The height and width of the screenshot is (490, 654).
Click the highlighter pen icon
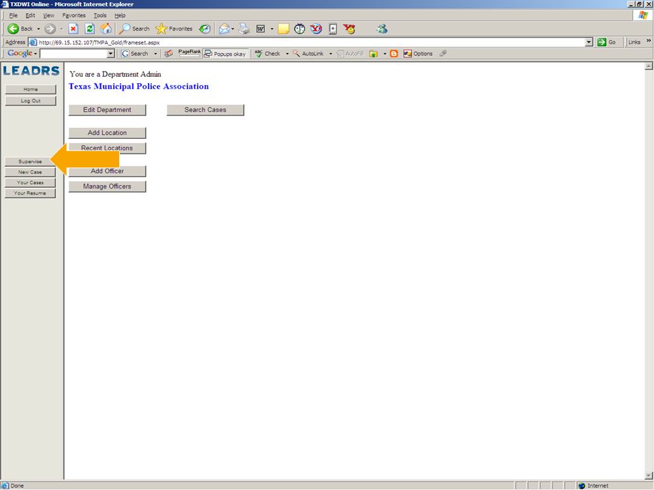(x=443, y=53)
